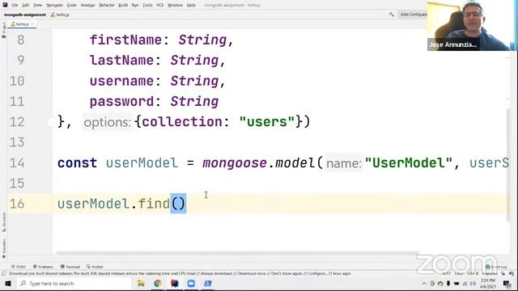This screenshot has height=291, width=518.
Task: Click the UTF-8 encoding indicator
Action: (x=473, y=273)
